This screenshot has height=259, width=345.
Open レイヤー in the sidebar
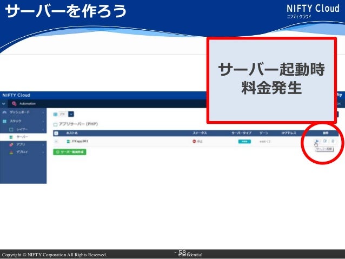point(22,129)
